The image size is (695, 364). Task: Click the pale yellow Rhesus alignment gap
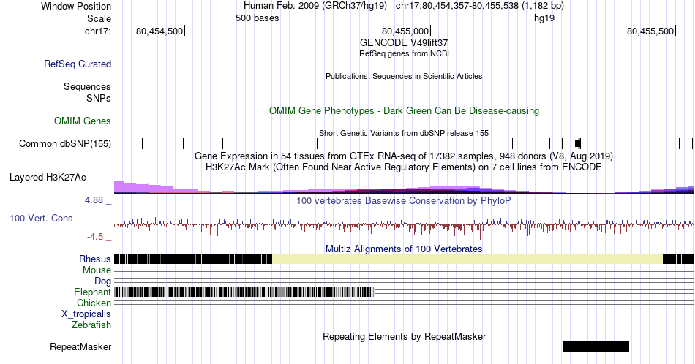pyautogui.click(x=467, y=259)
